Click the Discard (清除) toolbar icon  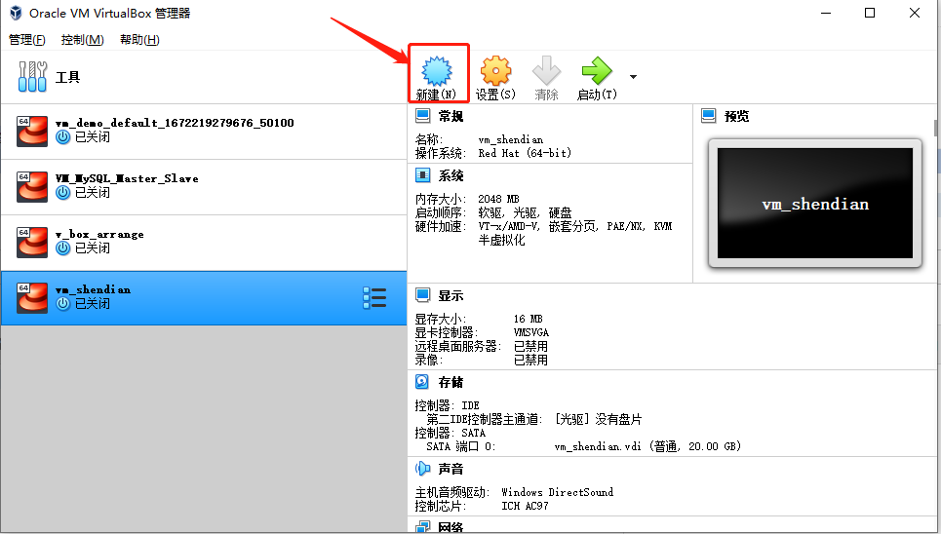click(x=546, y=71)
